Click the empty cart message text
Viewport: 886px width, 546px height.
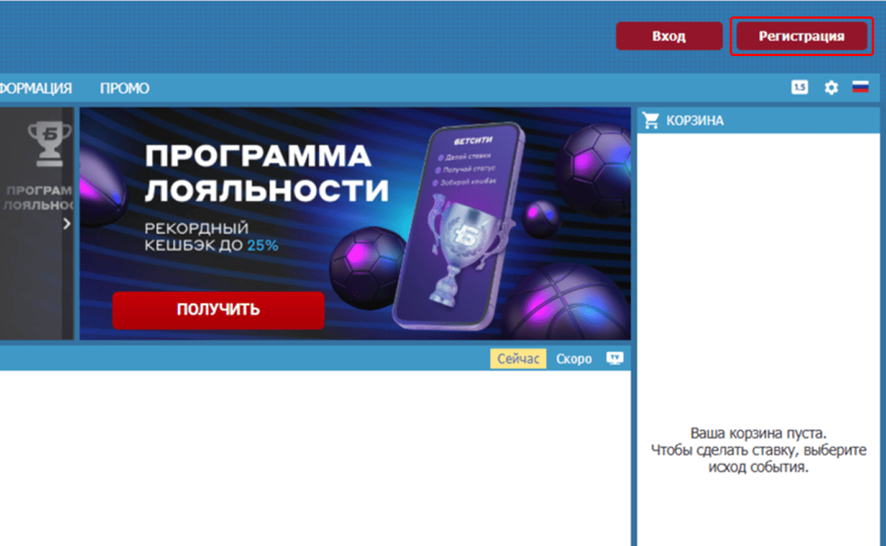[x=758, y=450]
